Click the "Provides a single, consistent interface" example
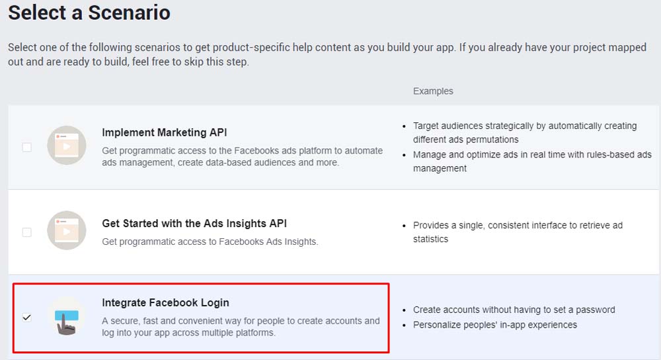Screen dimensions: 661x360 click(x=518, y=232)
